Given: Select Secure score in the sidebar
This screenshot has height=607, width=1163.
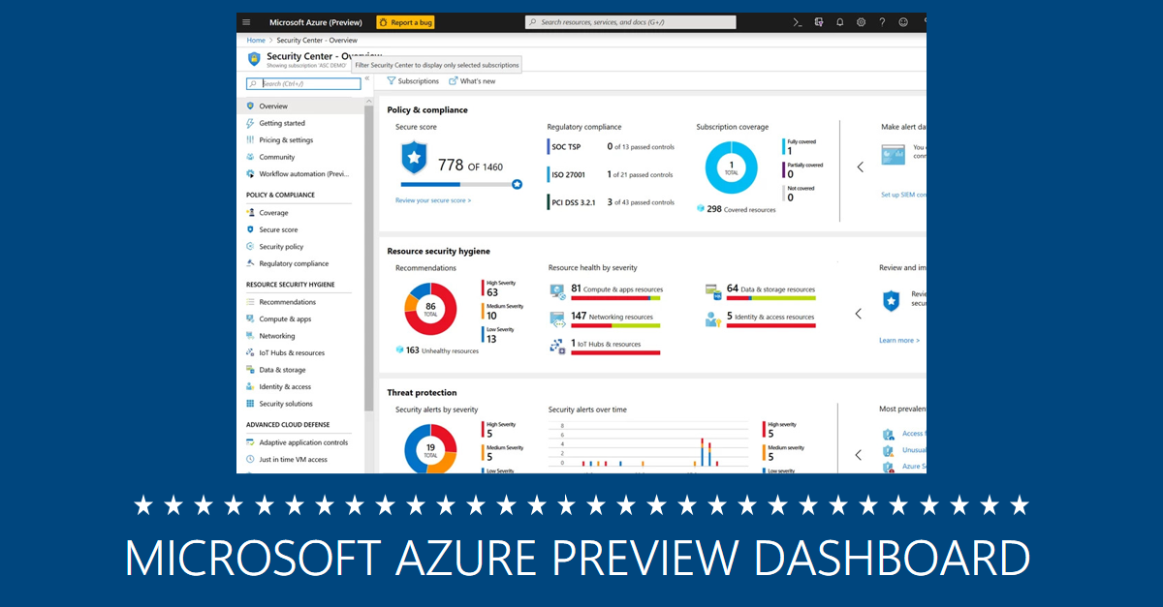Looking at the screenshot, I should (279, 229).
